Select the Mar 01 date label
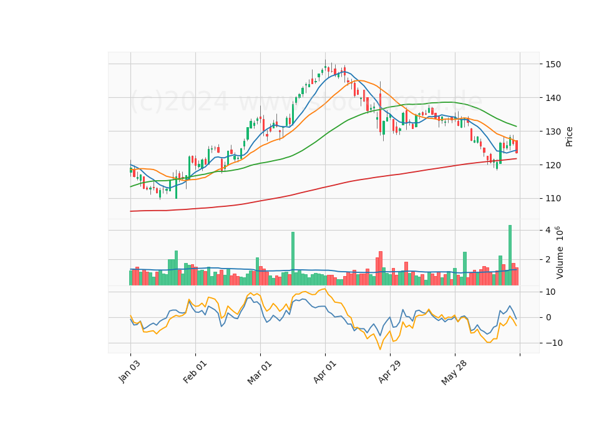Screen dimensions: 599x430 click(260, 372)
